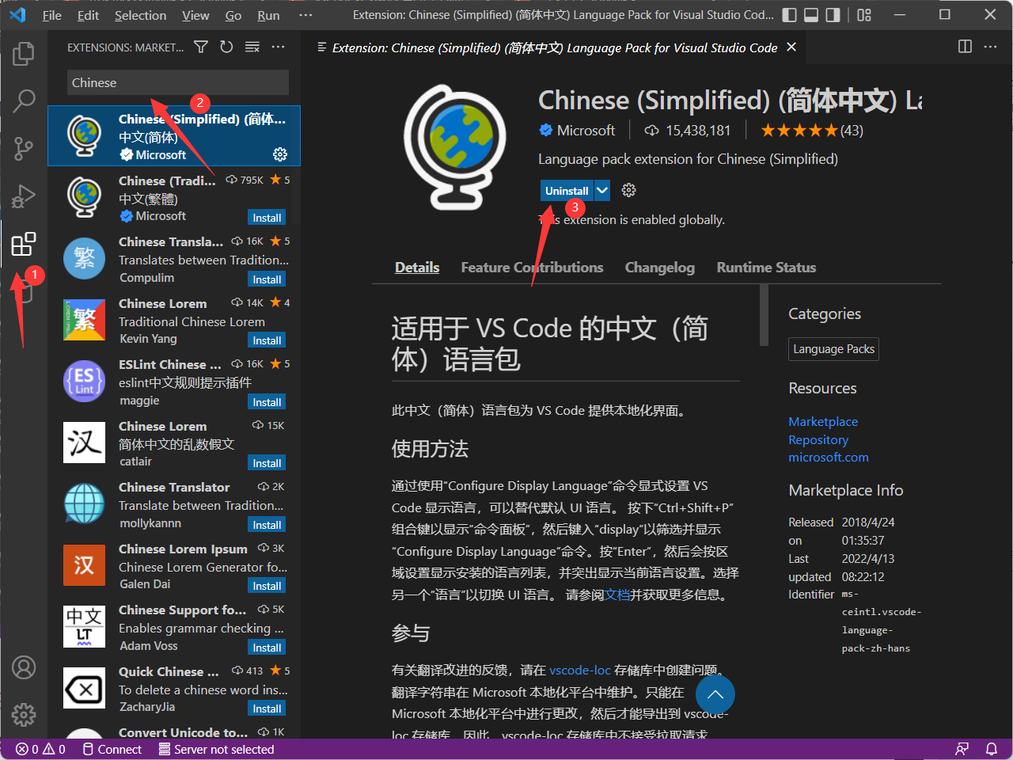Install Chinese Lorem Ipsum extension
This screenshot has width=1013, height=760.
coord(267,586)
